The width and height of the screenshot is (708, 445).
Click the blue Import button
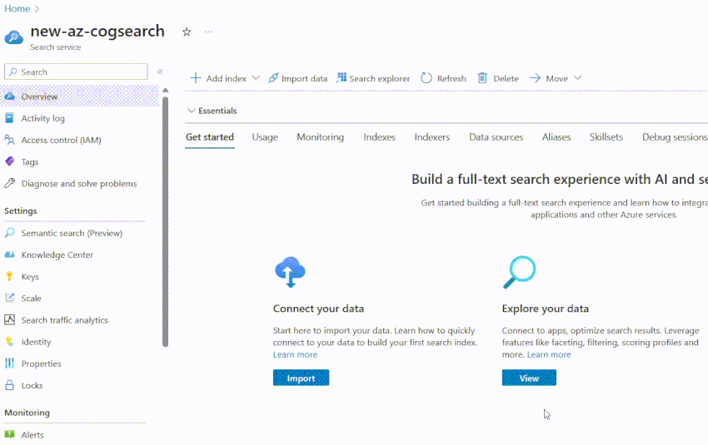coord(301,378)
